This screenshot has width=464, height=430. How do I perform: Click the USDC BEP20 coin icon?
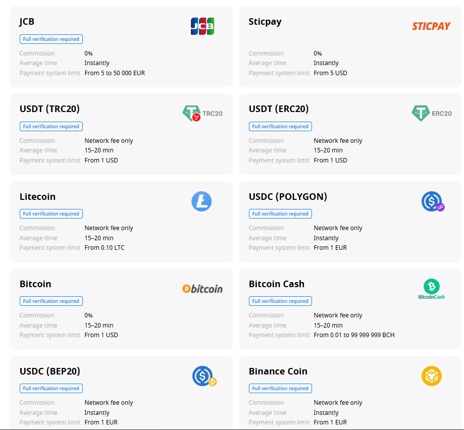click(x=204, y=376)
